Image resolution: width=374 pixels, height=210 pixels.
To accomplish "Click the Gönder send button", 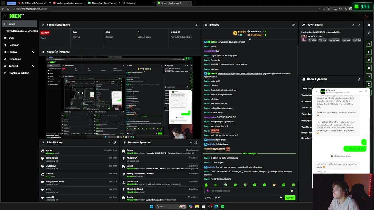I will point(290,198).
